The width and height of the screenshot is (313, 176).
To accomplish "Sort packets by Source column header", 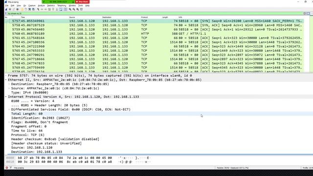I will (72, 18).
